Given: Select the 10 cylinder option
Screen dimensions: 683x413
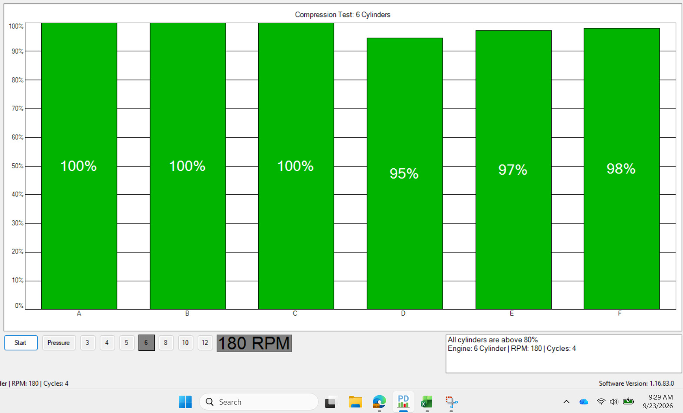Looking at the screenshot, I should click(x=185, y=343).
